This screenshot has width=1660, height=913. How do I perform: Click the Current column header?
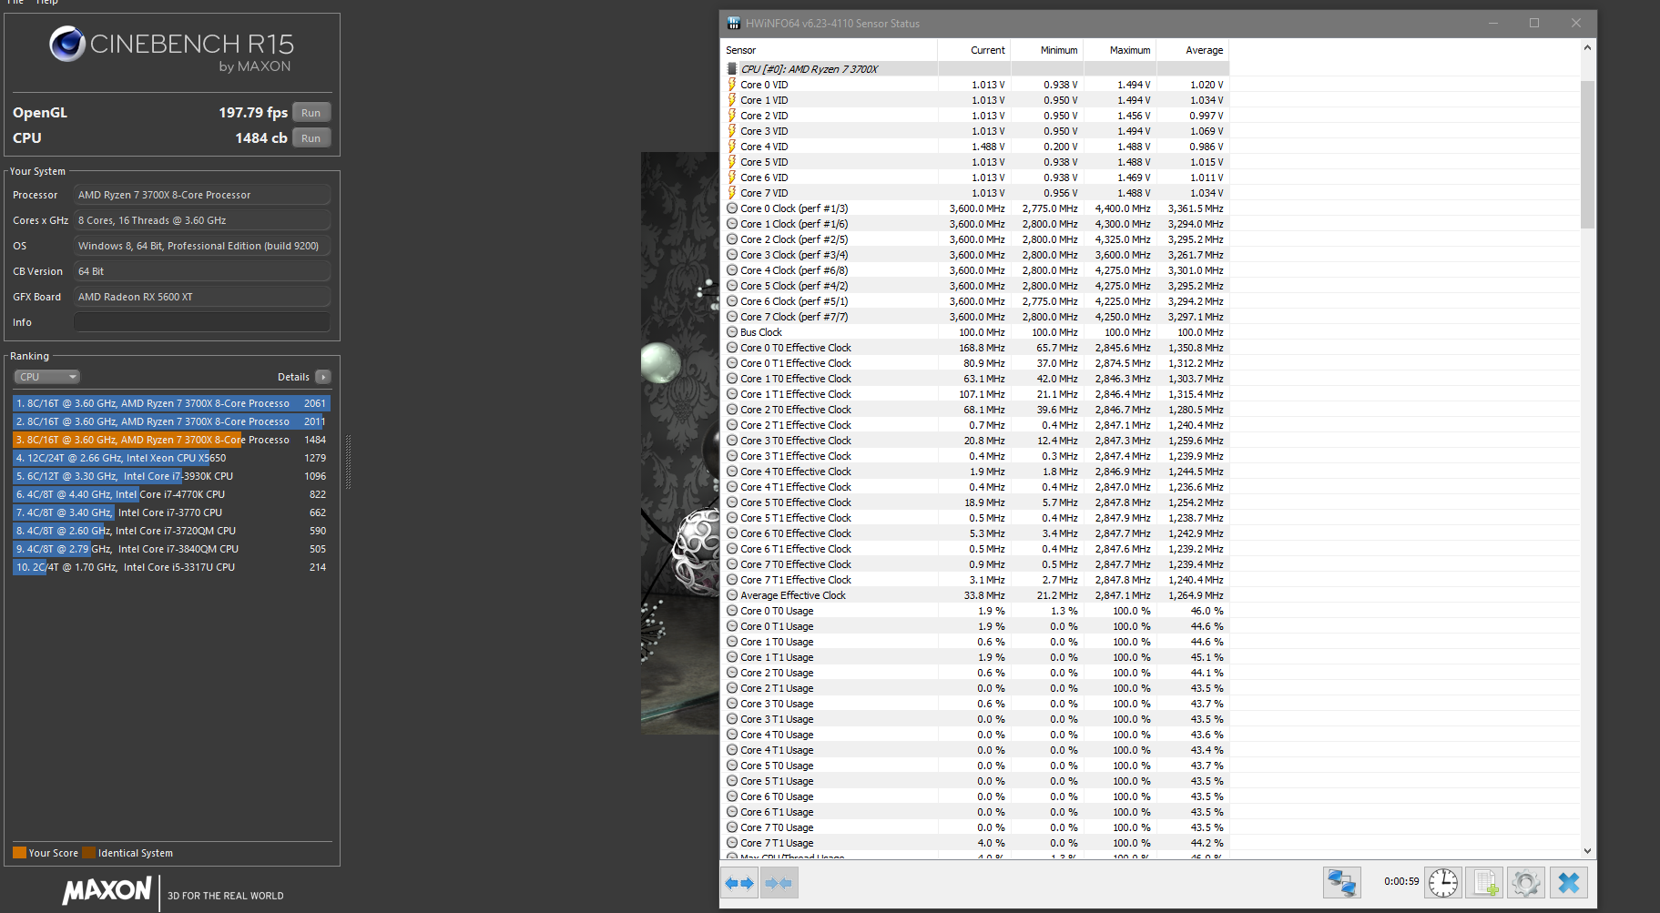pos(974,50)
